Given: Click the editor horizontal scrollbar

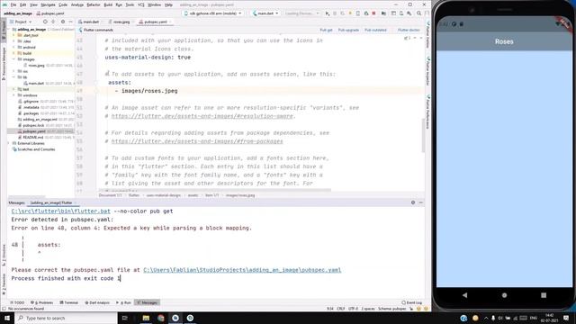Looking at the screenshot, I should pyautogui.click(x=215, y=190).
